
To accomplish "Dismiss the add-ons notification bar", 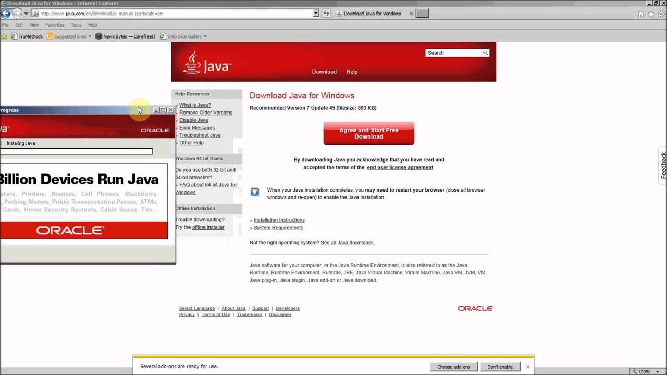I will point(528,367).
